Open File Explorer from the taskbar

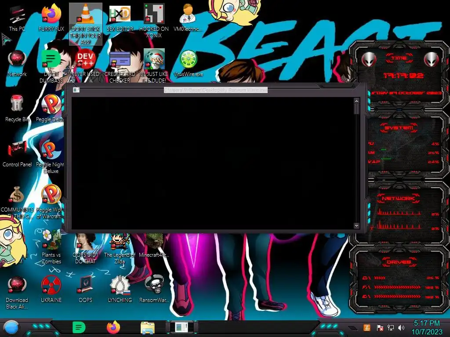click(x=148, y=328)
